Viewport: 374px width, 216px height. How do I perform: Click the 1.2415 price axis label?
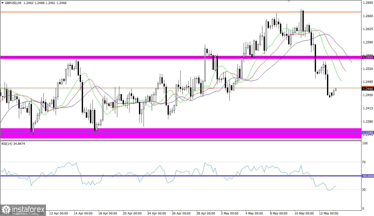(368, 108)
